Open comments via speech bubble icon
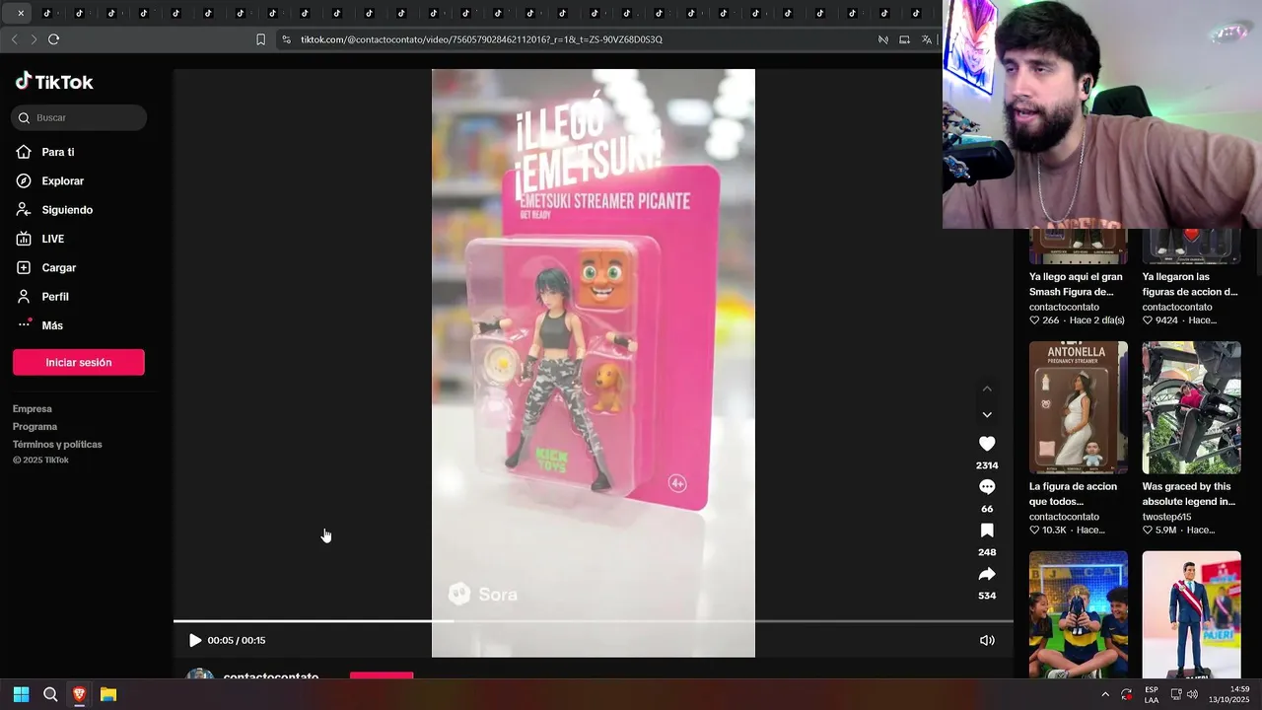This screenshot has width=1262, height=710. pyautogui.click(x=987, y=487)
